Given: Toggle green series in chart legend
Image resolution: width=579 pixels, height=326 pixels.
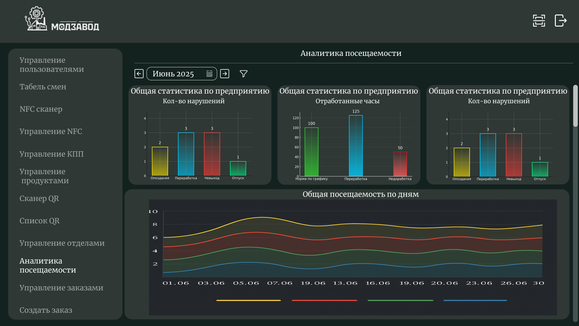Looking at the screenshot, I should pyautogui.click(x=400, y=300).
